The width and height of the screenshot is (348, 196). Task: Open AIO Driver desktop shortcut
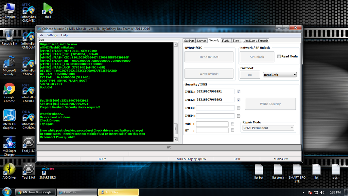pyautogui.click(x=9, y=171)
